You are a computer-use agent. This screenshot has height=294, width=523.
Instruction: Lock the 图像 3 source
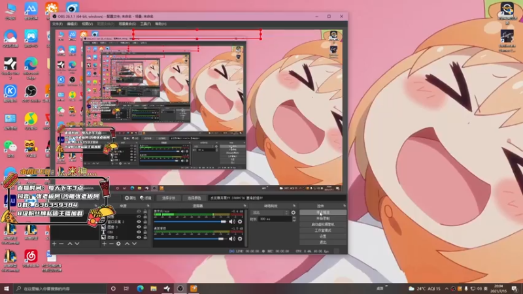[x=145, y=227]
